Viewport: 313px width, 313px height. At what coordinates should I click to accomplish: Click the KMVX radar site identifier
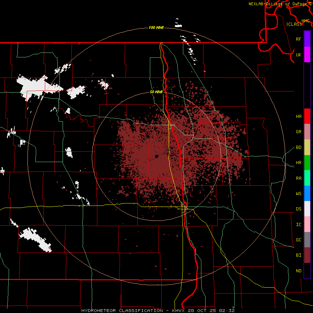[x=179, y=311]
